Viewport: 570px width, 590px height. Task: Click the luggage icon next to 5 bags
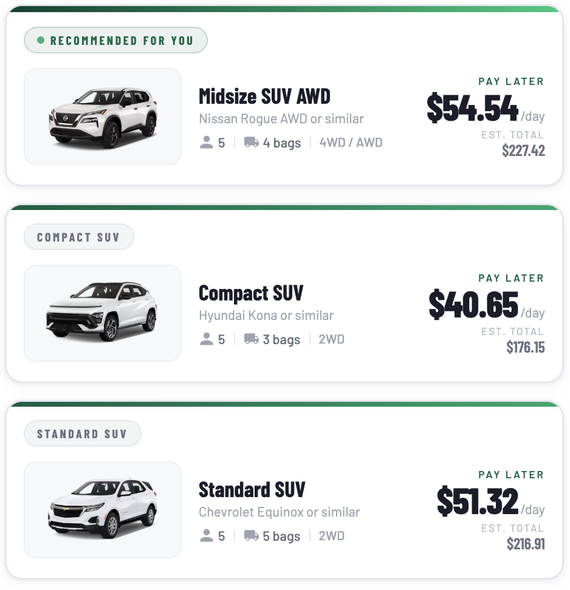coord(251,536)
